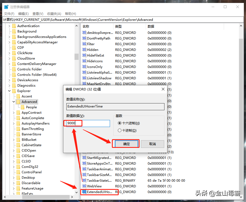Screen dimensions: 246x202
Task: Expand the AppContract tree node
Action: pyautogui.click(x=14, y=113)
